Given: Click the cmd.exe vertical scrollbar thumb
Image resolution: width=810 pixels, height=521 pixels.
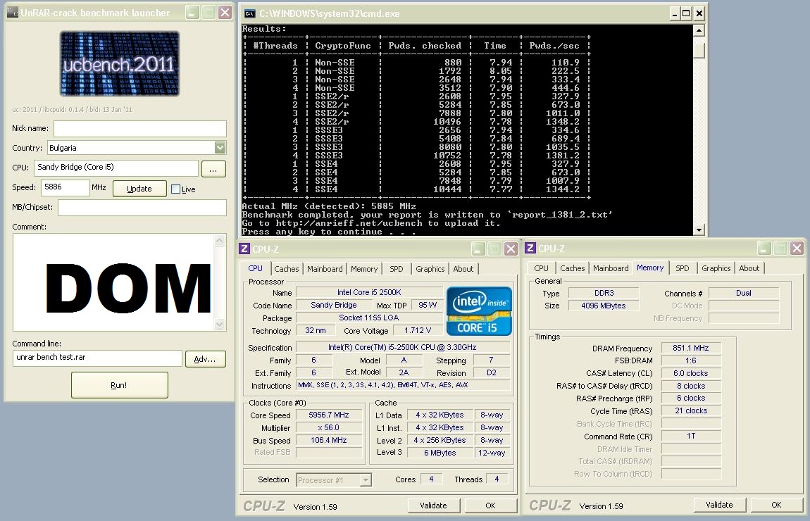Looking at the screenshot, I should (x=699, y=50).
